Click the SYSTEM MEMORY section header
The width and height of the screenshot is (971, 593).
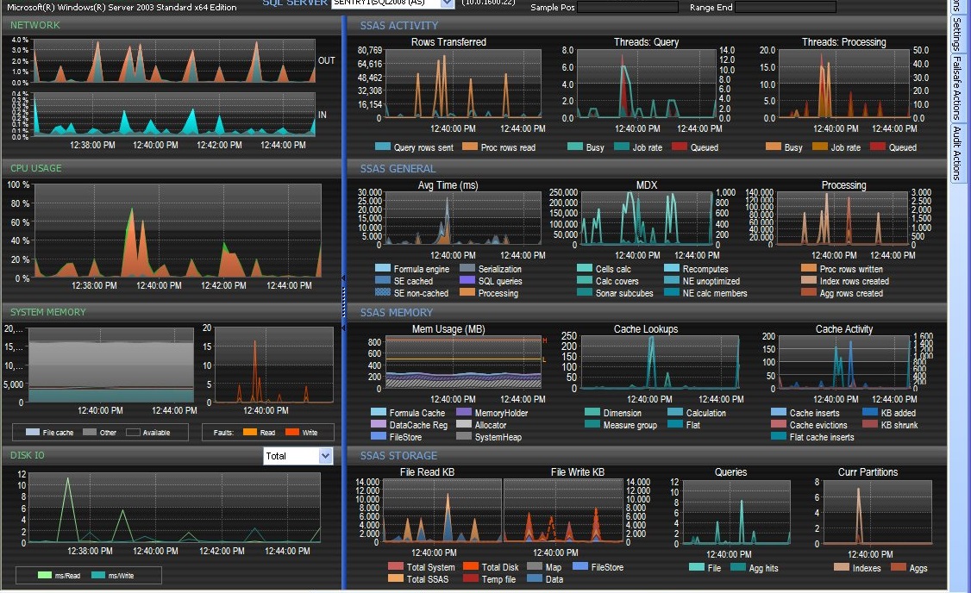(47, 312)
